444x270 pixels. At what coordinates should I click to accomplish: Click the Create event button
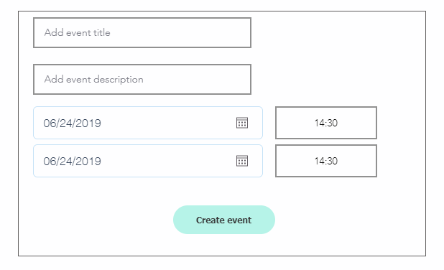(224, 220)
